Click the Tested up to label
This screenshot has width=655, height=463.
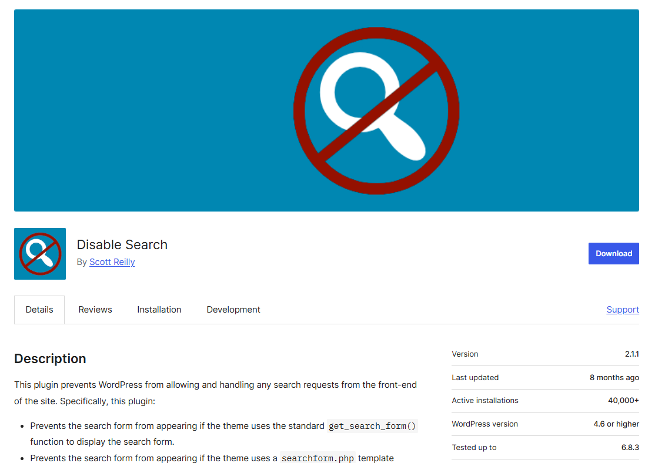click(x=474, y=448)
